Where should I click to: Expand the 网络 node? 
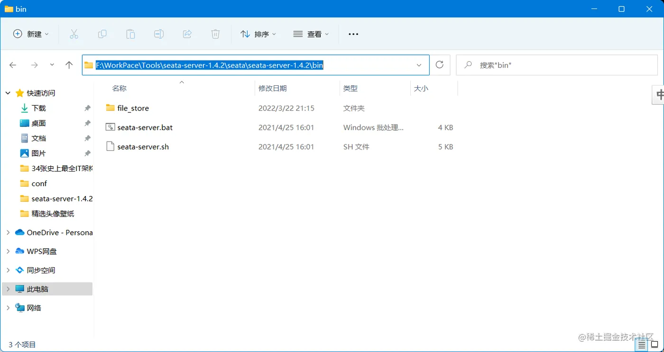click(8, 308)
